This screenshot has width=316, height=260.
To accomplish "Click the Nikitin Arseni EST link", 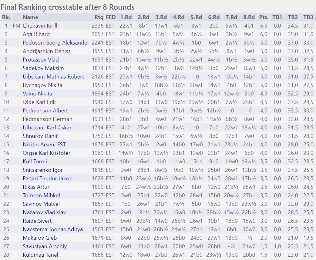I will coord(44,145).
